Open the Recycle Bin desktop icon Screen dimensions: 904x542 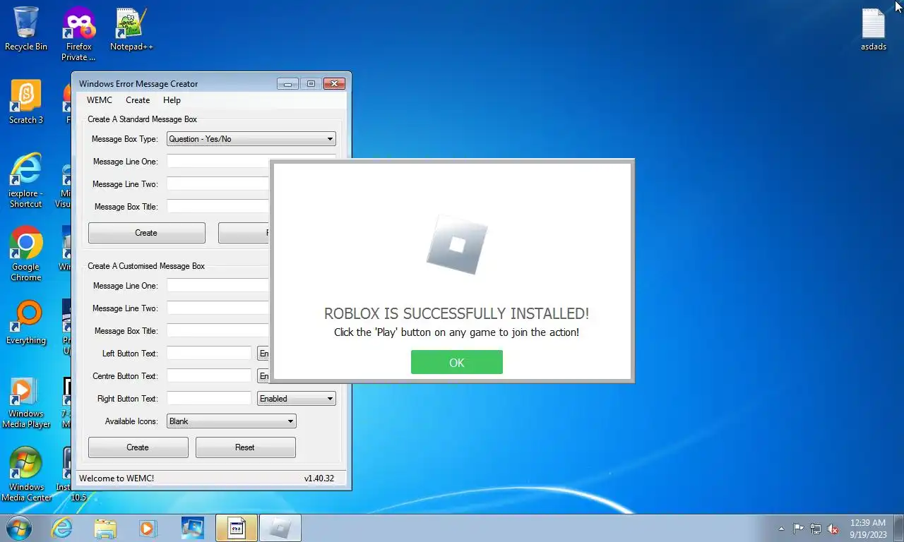pos(26,28)
